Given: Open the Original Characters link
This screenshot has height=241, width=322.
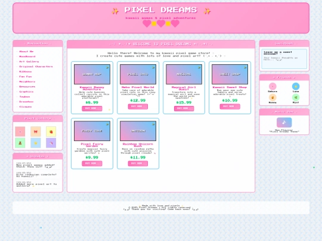Looking at the screenshot, I should pos(36,67).
